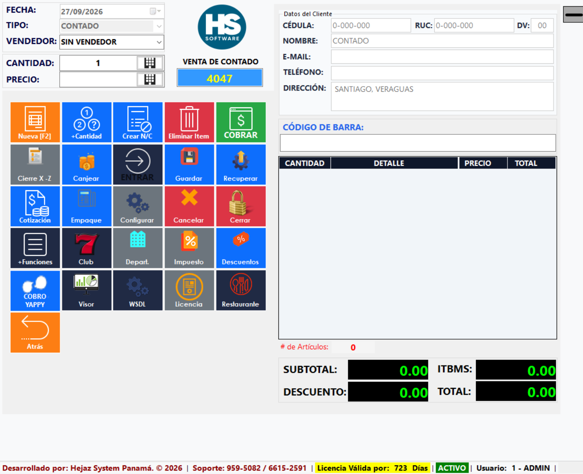Open the +Funciones menu tile
583x474 pixels.
coord(35,248)
